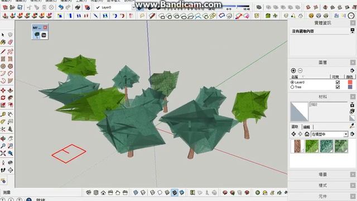The height and width of the screenshot is (201, 357).
Task: Open the Layer0 toolbar dropdown
Action: (133, 7)
